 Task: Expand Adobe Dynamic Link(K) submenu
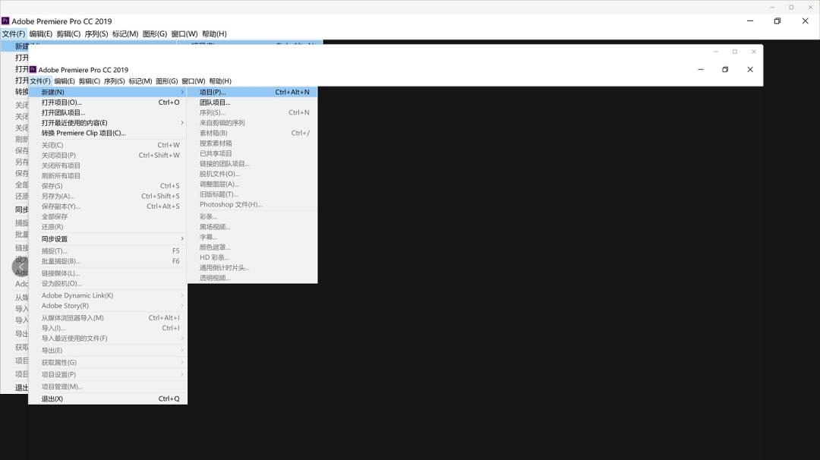pyautogui.click(x=108, y=295)
